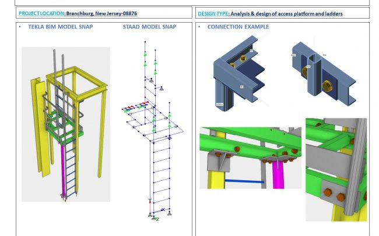This screenshot has width=379, height=236.
Task: Click the Tekla BIM ladder model image
Action: click(x=65, y=124)
